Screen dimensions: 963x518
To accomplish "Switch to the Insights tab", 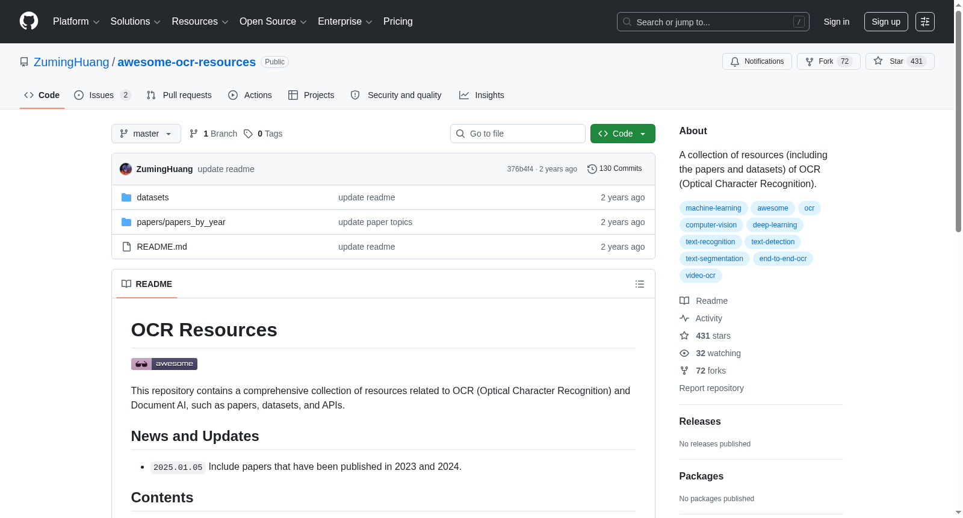I will [482, 95].
